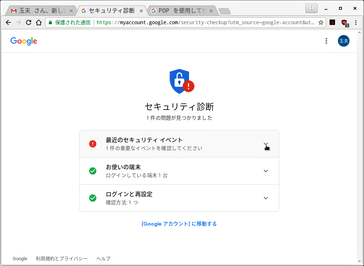This screenshot has height=266, width=364.
Task: Expand the 最近のセキュリティ イベント chevron
Action: (266, 144)
